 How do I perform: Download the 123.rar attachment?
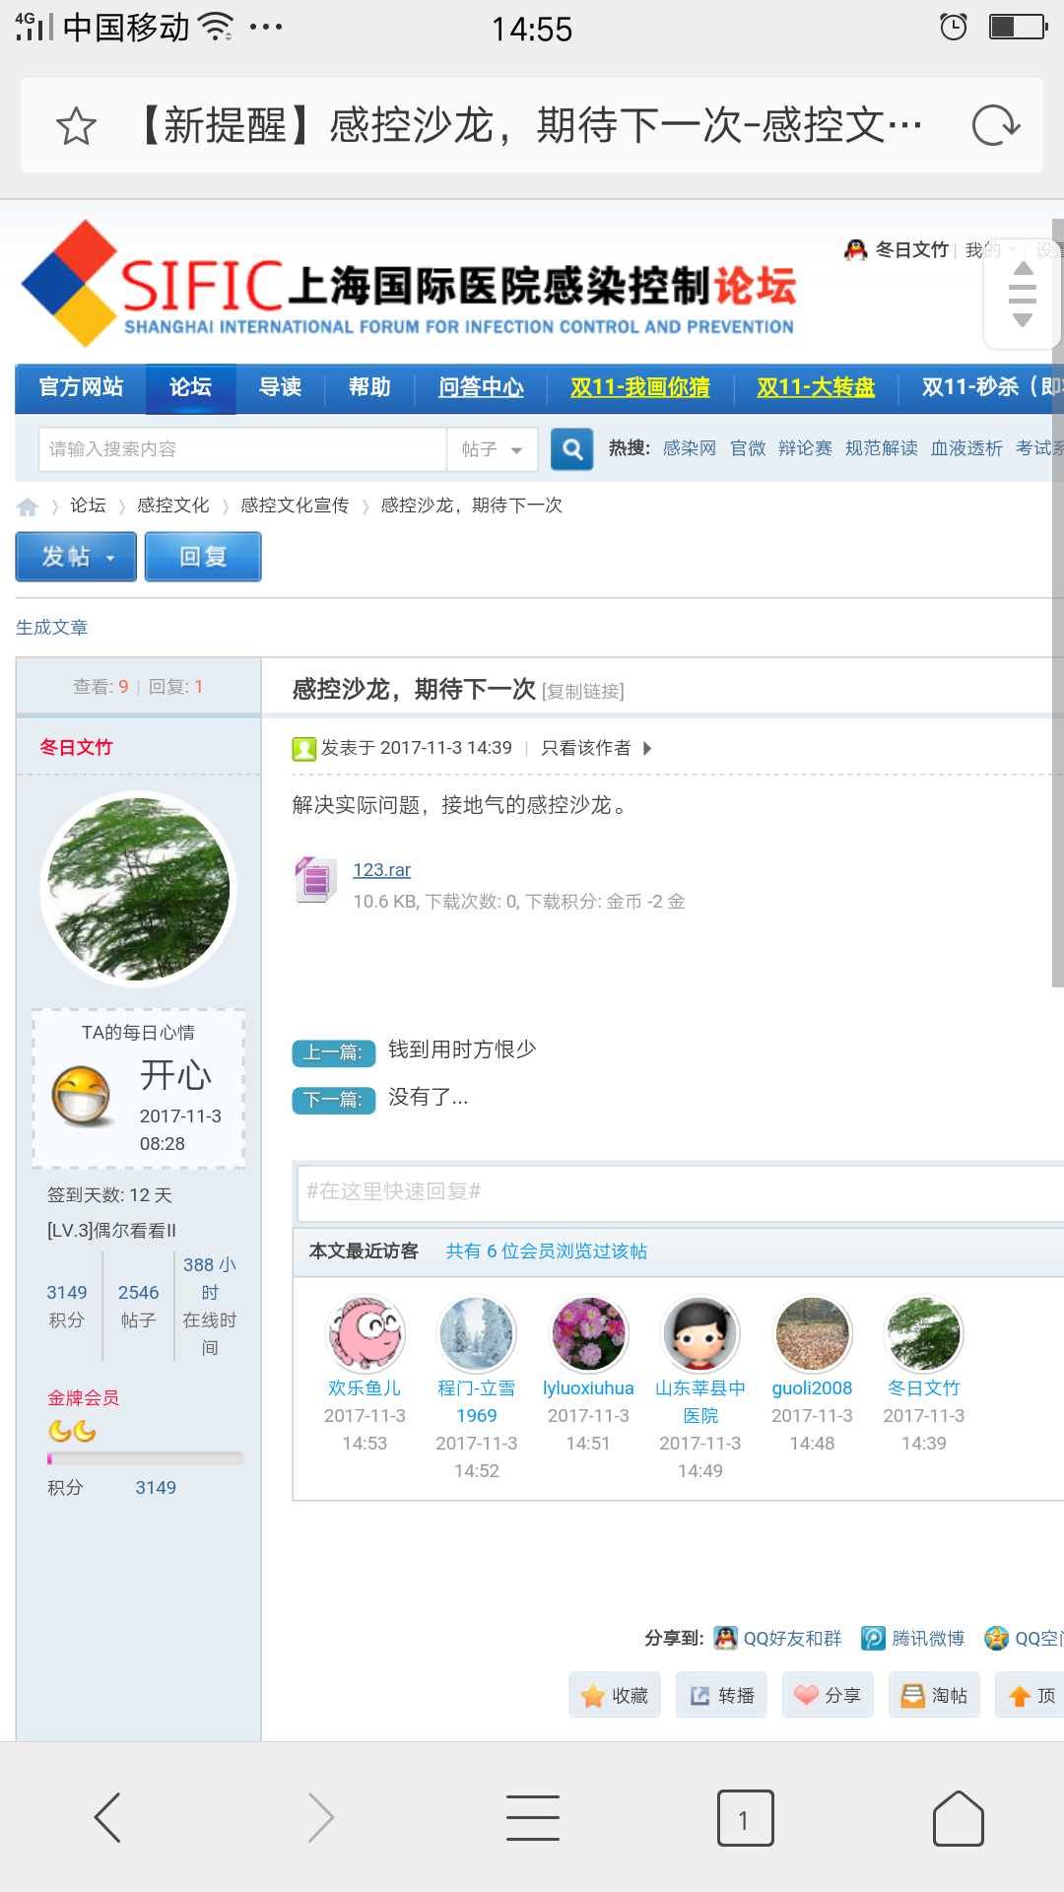[x=381, y=870]
